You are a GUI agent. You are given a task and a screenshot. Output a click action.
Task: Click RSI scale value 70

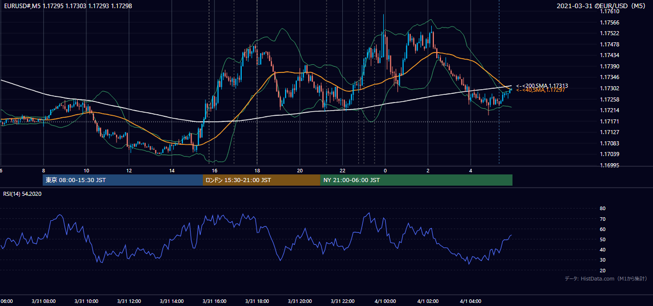click(x=602, y=219)
